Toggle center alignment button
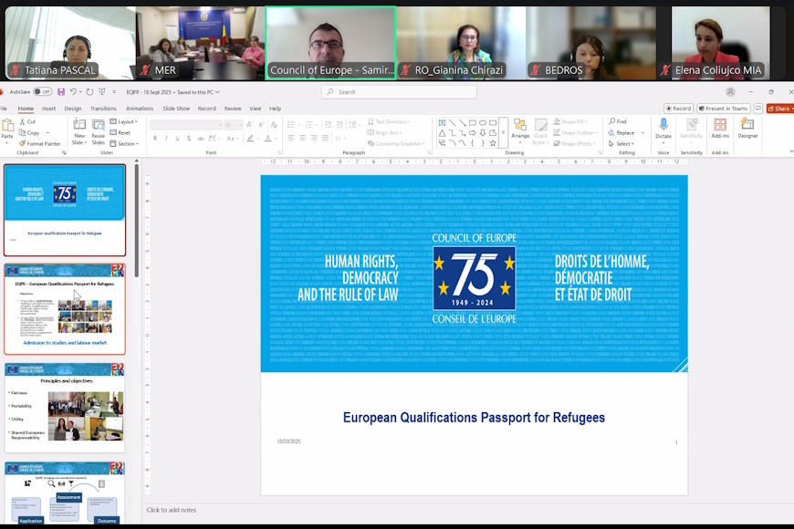Viewport: 794px width, 529px height. coord(303,138)
